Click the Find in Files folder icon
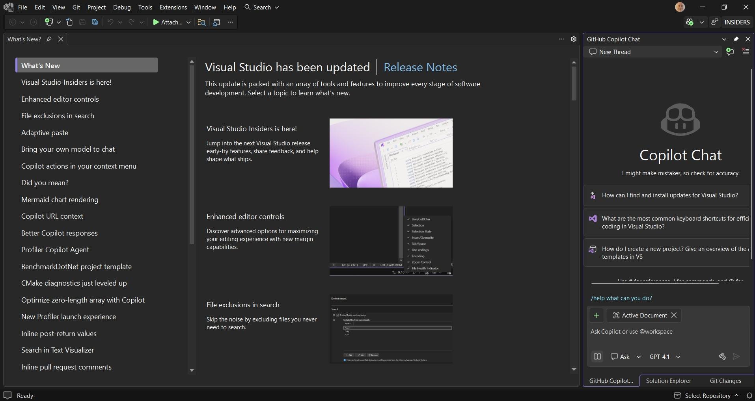Image resolution: width=755 pixels, height=401 pixels. (201, 22)
